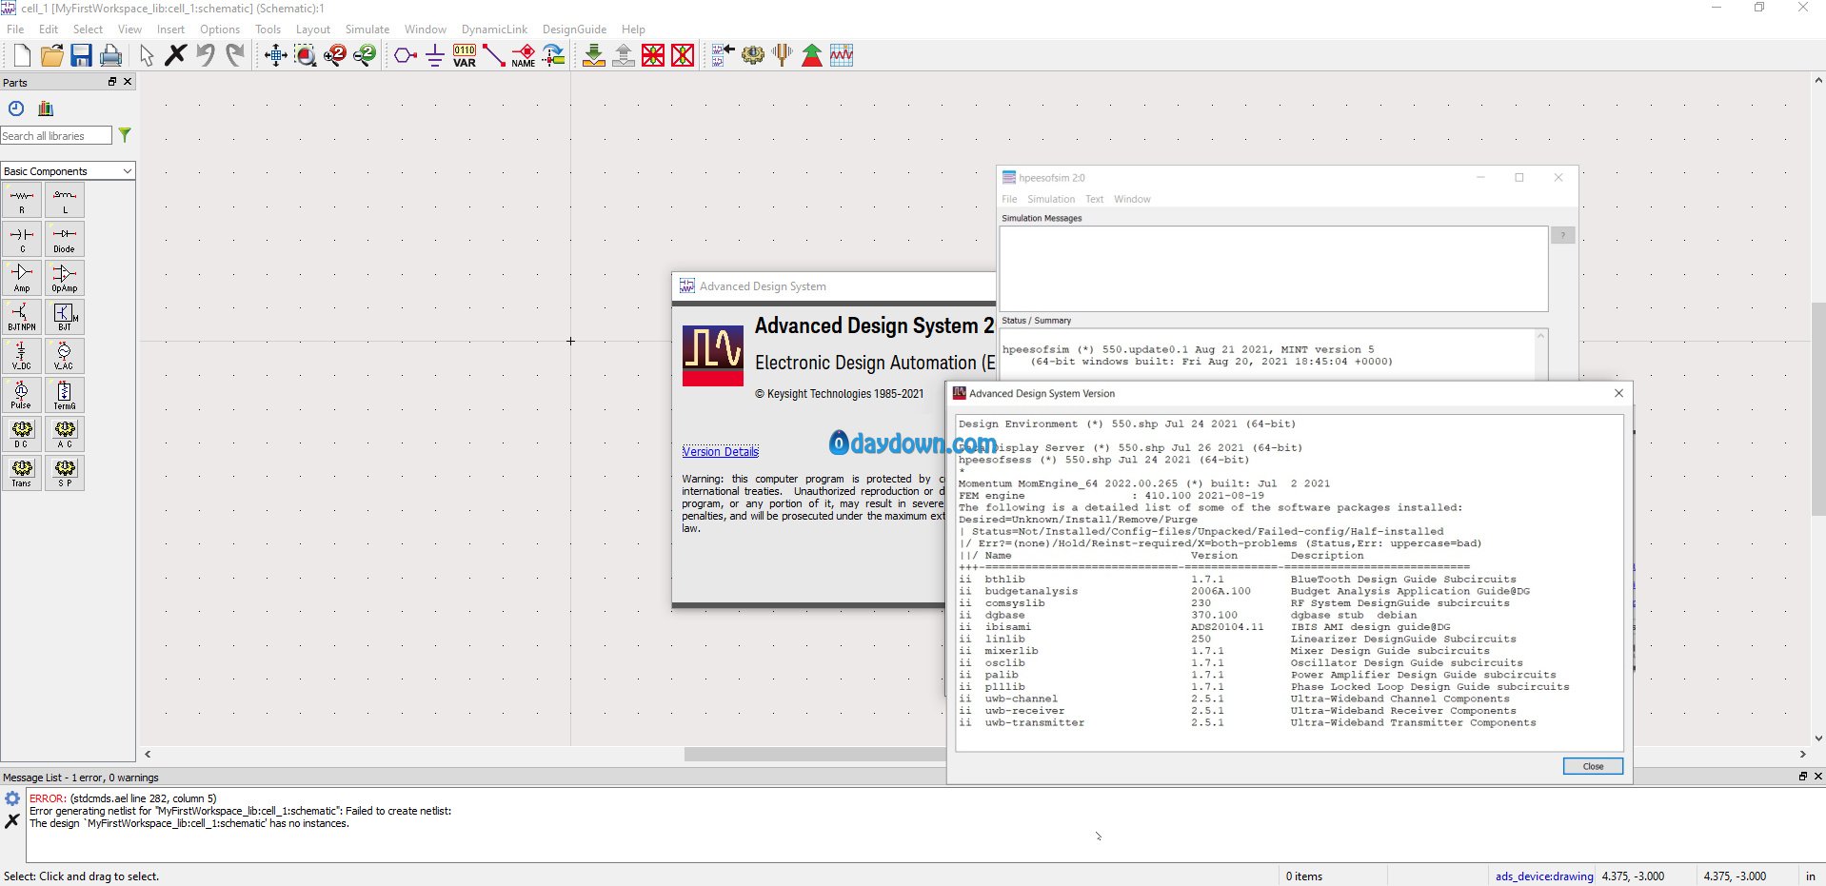The image size is (1826, 886).
Task: Insert a ground symbol
Action: (435, 55)
